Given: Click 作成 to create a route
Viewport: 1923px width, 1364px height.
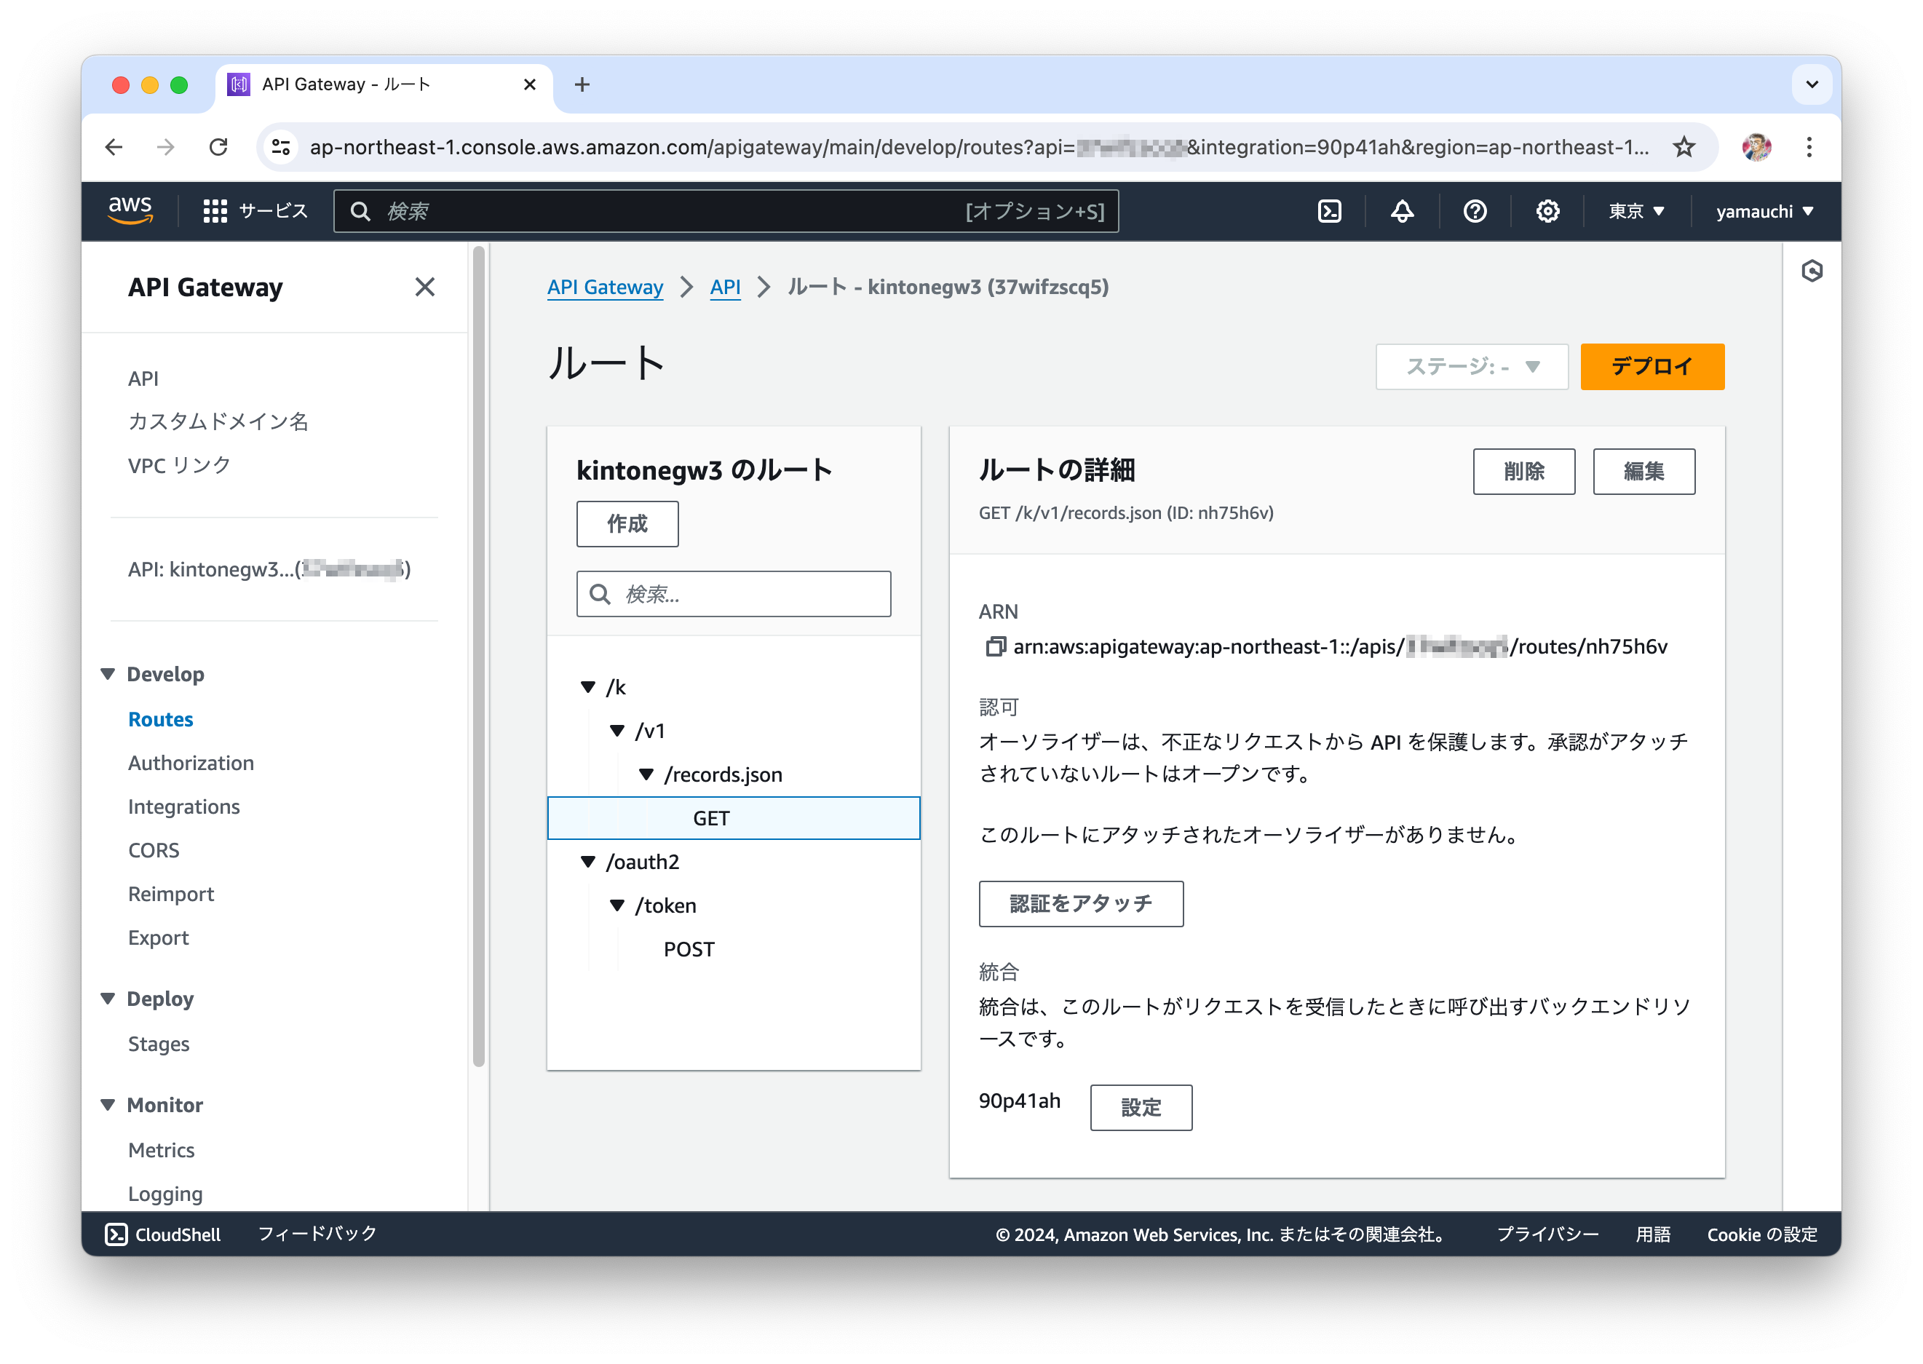Looking at the screenshot, I should (x=627, y=524).
